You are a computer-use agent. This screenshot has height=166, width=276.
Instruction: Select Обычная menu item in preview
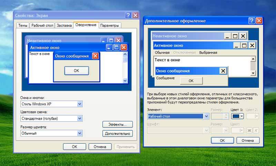[x=162, y=53]
